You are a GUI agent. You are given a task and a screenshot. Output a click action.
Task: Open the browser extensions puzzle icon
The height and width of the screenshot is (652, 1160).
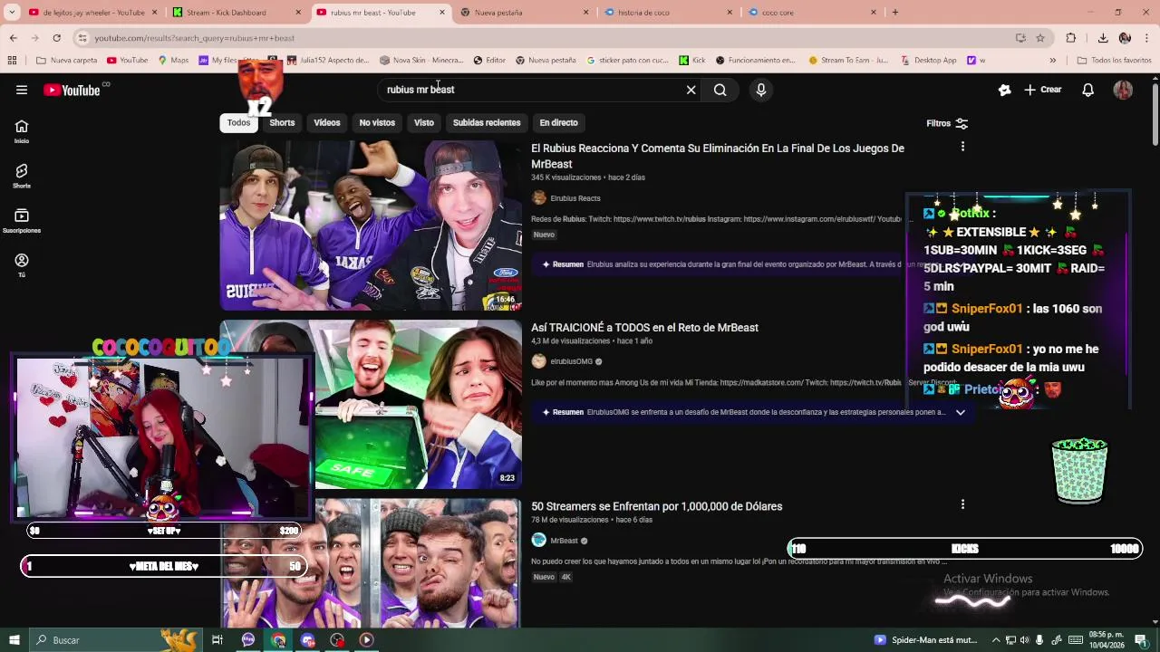tap(1071, 38)
